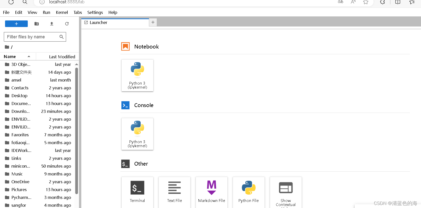This screenshot has height=208, width=421.
Task: Open the Help menu
Action: pos(113,12)
